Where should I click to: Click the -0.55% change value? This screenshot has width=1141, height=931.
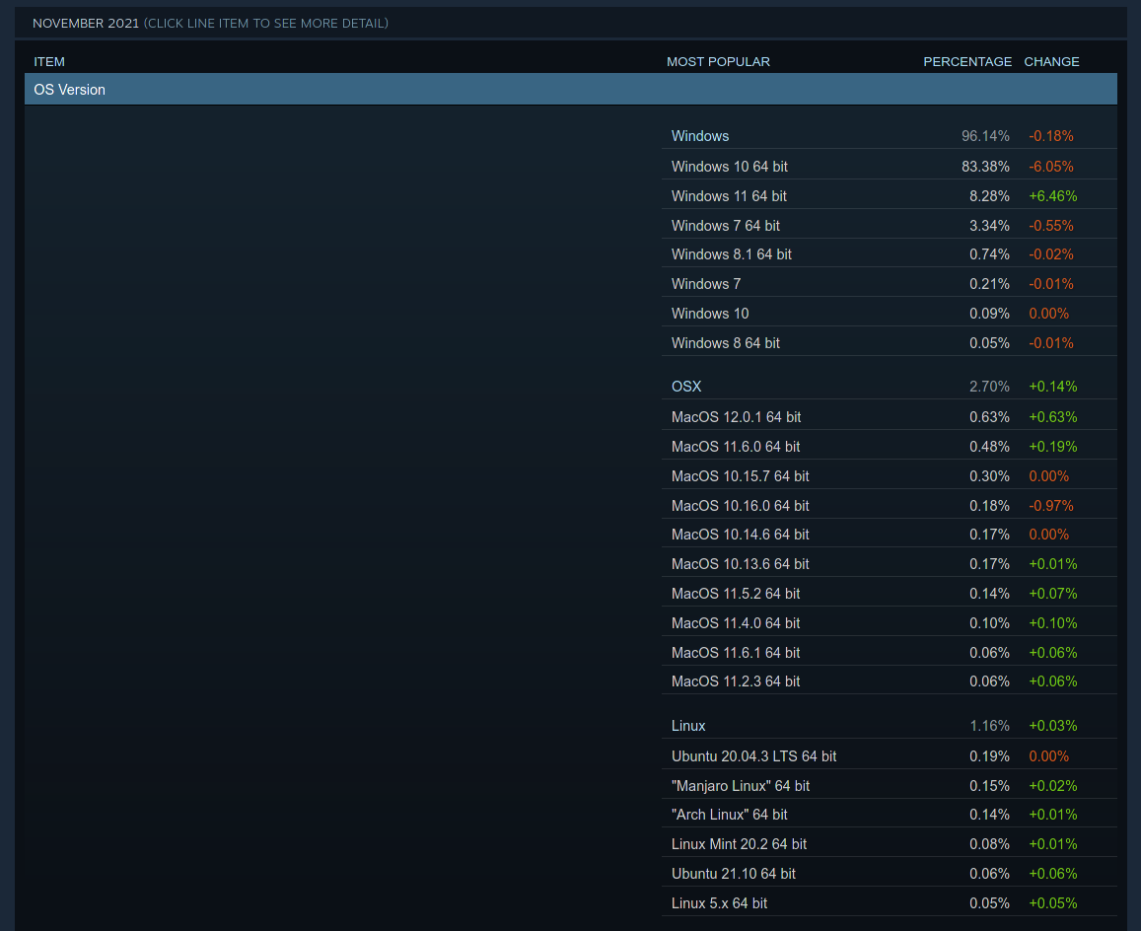pyautogui.click(x=1051, y=226)
